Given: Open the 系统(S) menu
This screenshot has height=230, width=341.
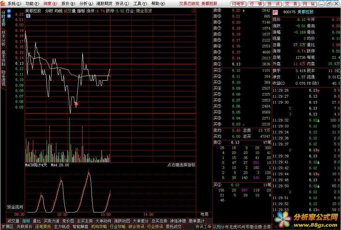Looking at the screenshot, I should pyautogui.click(x=14, y=4).
